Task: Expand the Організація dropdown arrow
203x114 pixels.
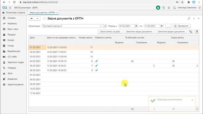Action: (102, 26)
